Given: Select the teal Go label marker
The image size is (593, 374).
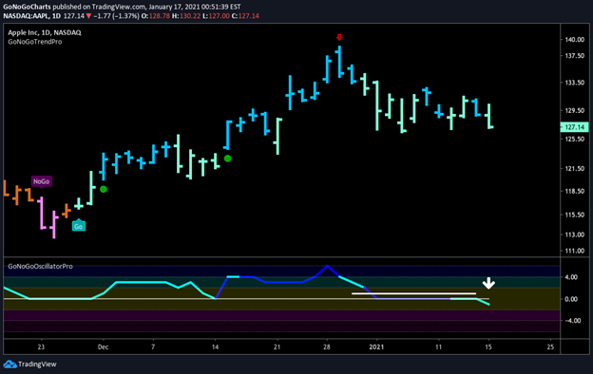Looking at the screenshot, I should click(78, 226).
